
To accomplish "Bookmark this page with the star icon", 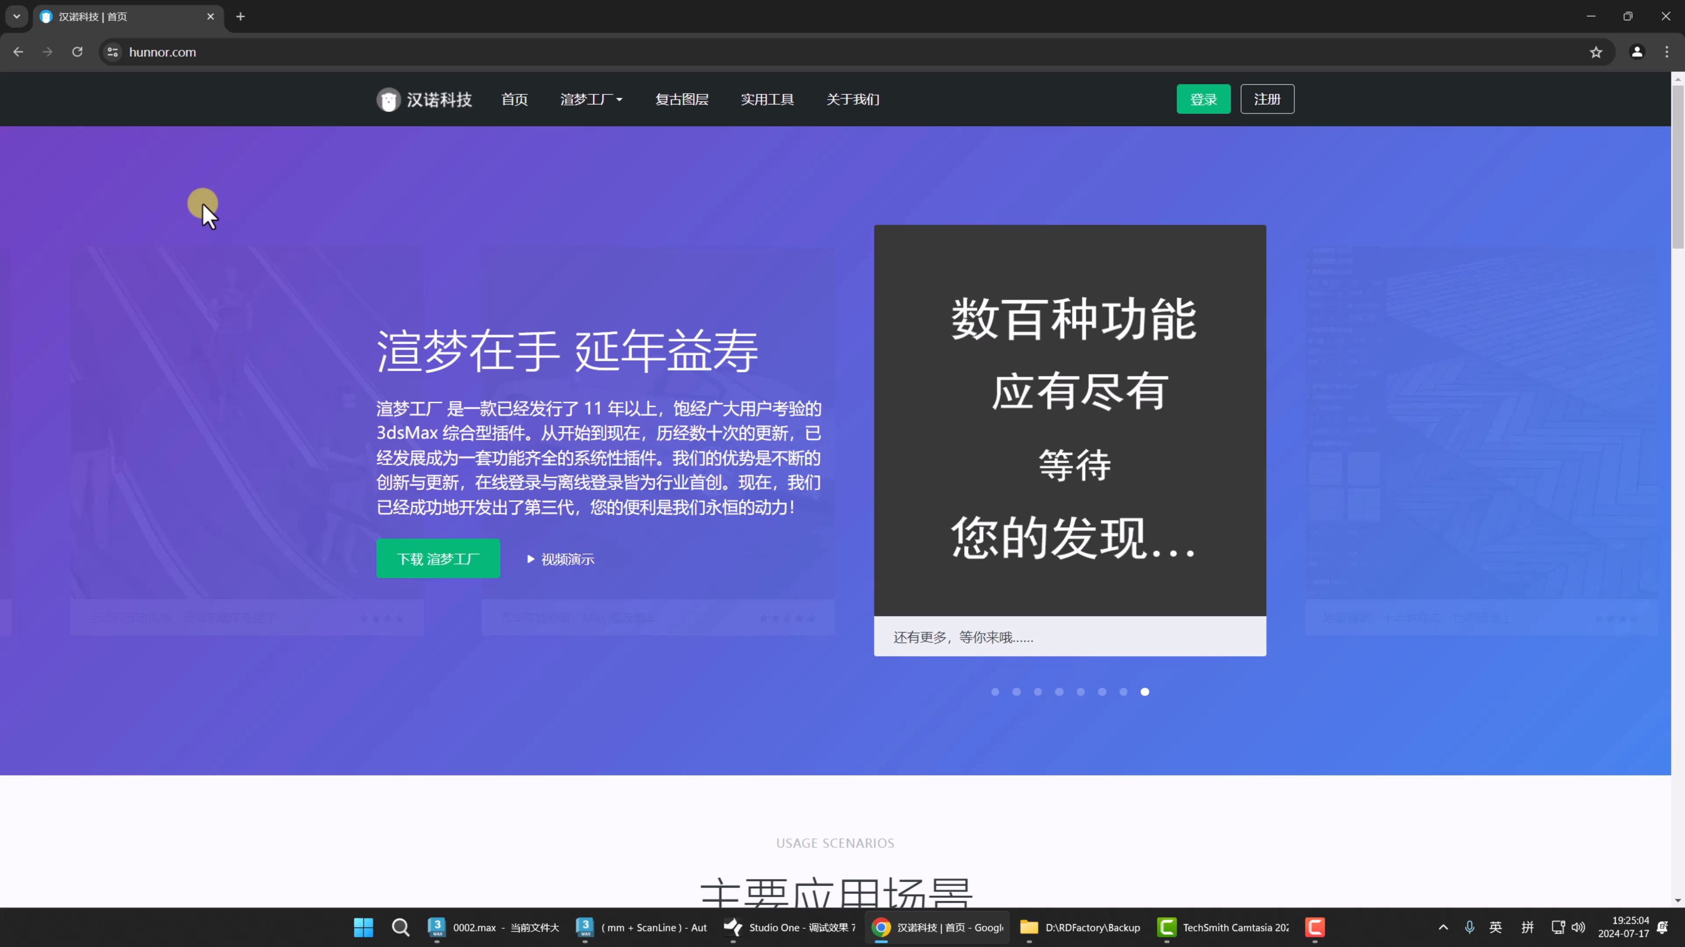I will point(1596,52).
